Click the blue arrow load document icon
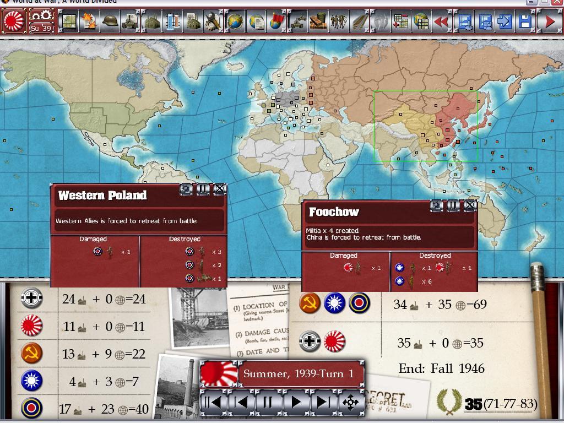 coord(505,21)
